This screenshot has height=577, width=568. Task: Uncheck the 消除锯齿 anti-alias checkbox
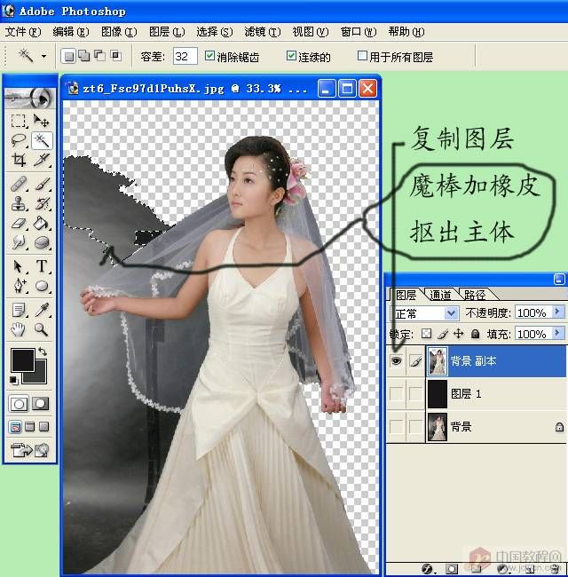(210, 57)
